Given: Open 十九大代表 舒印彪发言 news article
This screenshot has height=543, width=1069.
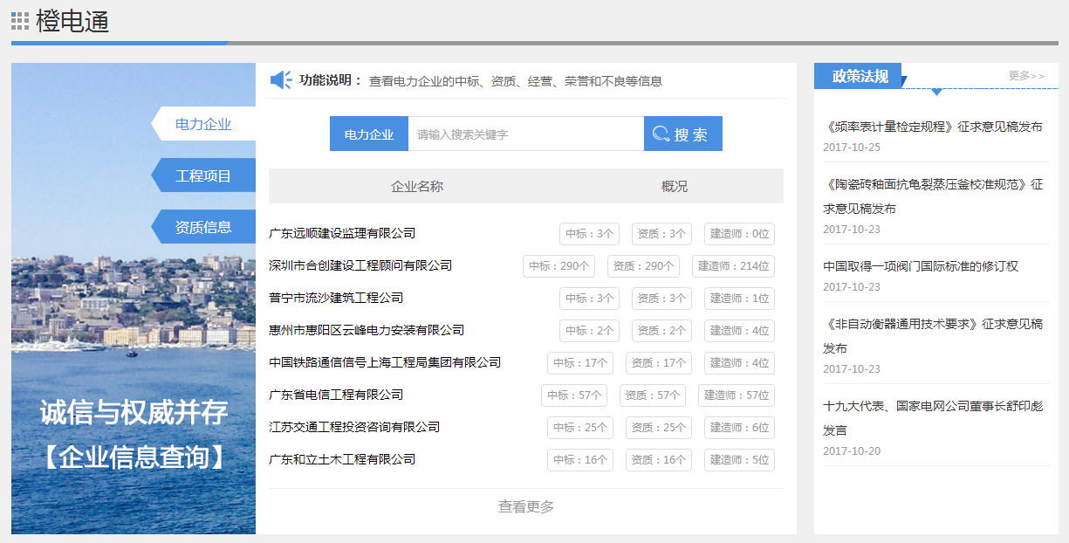Looking at the screenshot, I should tap(932, 417).
